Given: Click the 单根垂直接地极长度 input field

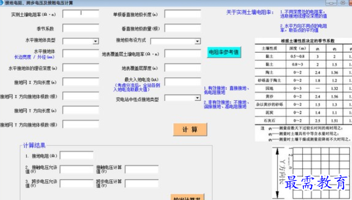Looking at the screenshot, I should 183,14.
